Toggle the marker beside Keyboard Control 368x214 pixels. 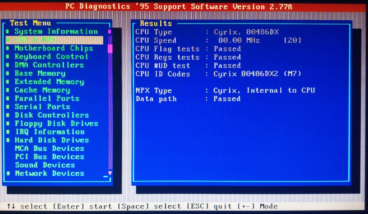coord(8,57)
